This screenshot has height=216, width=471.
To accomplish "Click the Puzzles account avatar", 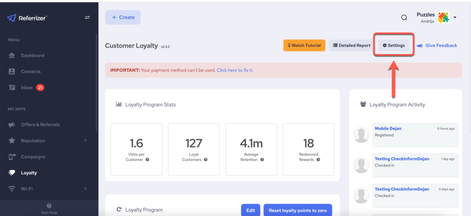I will [443, 17].
